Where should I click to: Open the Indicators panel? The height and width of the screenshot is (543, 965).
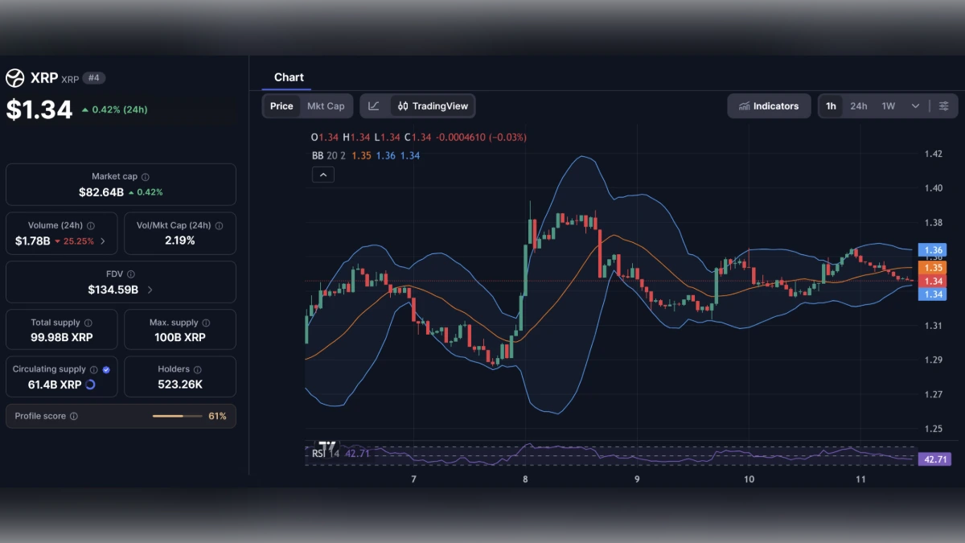769,105
